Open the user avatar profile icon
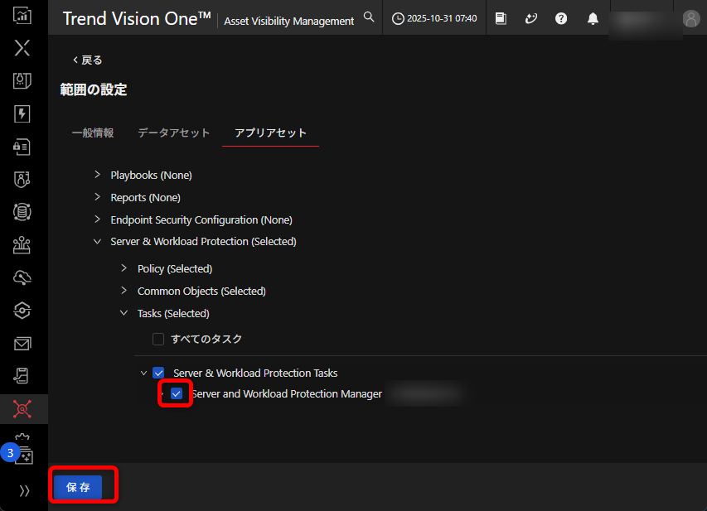The width and height of the screenshot is (707, 511). (690, 18)
